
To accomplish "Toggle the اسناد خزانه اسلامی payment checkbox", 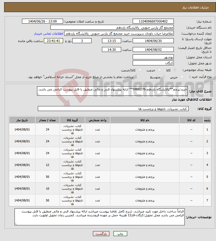I will point(137,76).
